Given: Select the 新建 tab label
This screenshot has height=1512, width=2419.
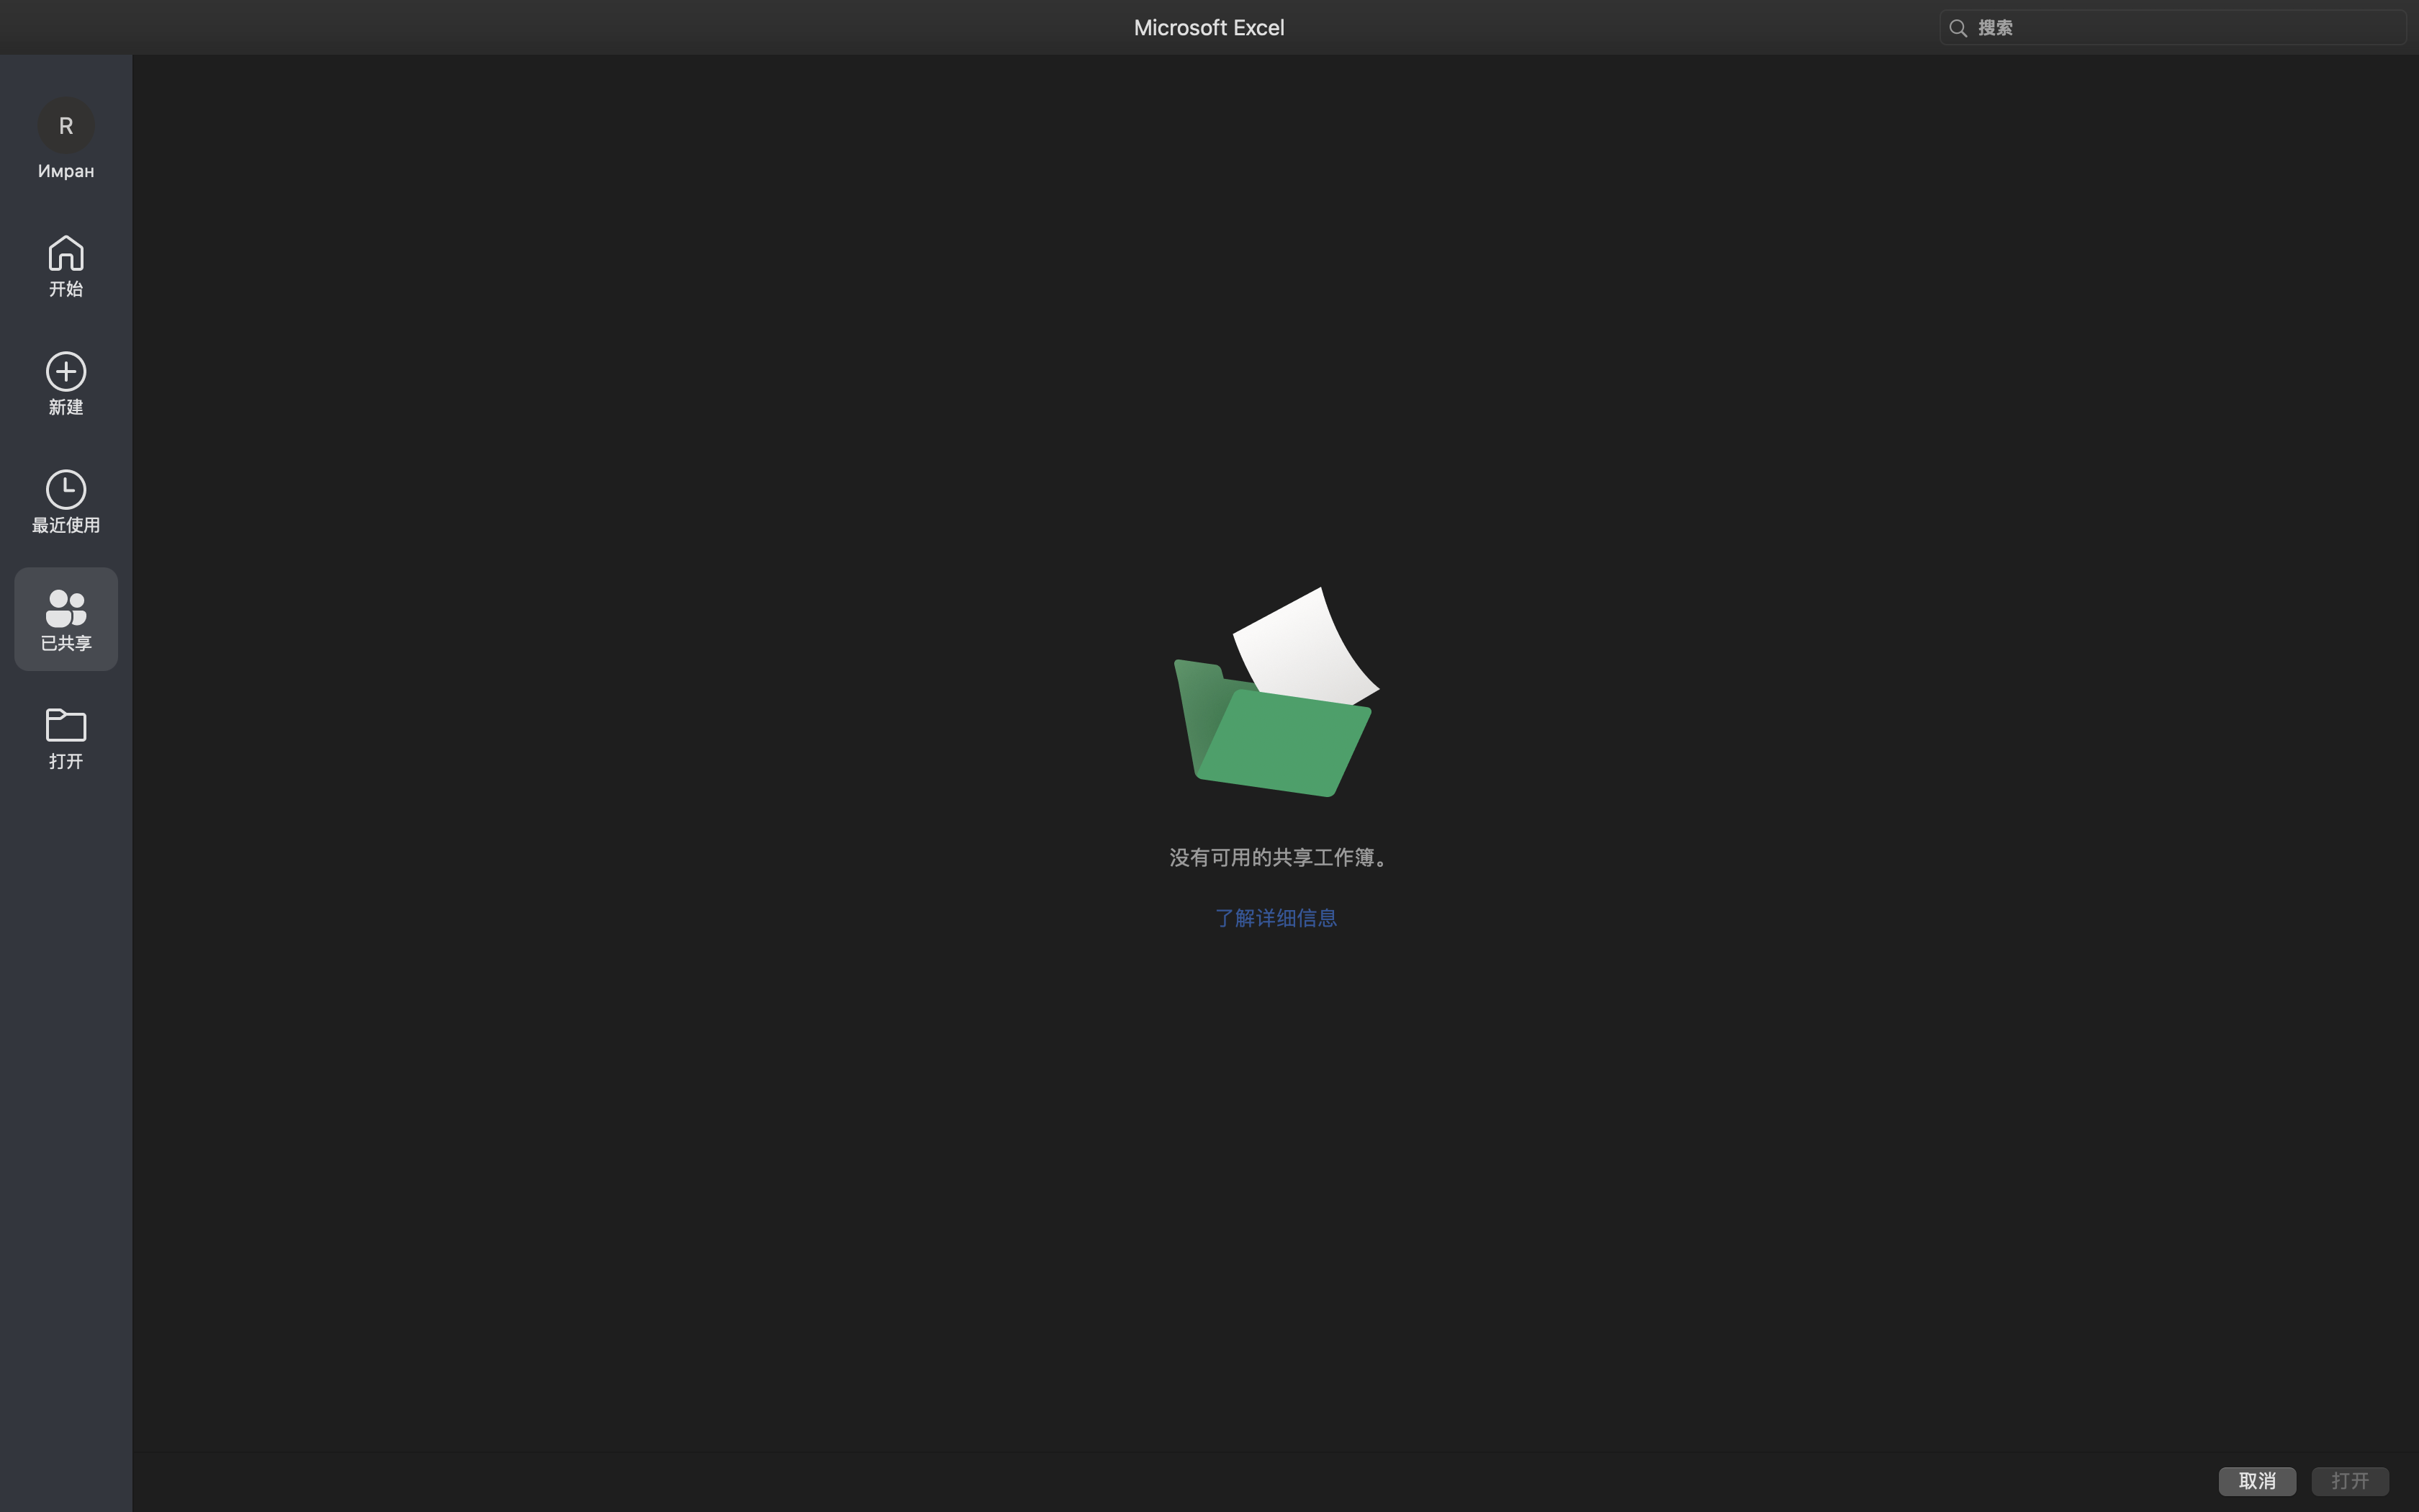Looking at the screenshot, I should click(x=66, y=407).
